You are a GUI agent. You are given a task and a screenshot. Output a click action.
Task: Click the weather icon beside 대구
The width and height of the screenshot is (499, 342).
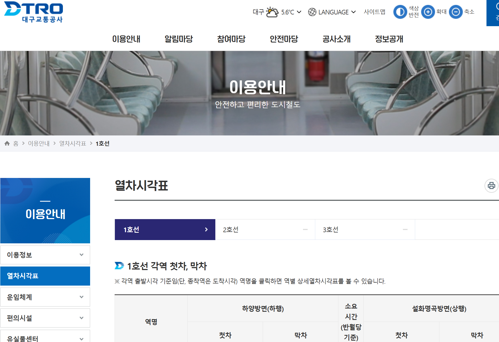point(271,11)
